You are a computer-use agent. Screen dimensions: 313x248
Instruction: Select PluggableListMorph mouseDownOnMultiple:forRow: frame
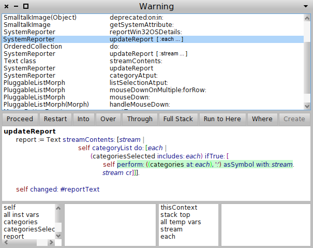point(153,90)
